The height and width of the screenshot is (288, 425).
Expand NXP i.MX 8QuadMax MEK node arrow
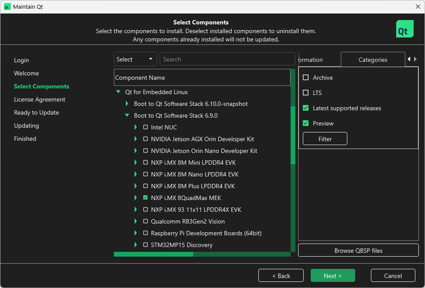pos(136,198)
